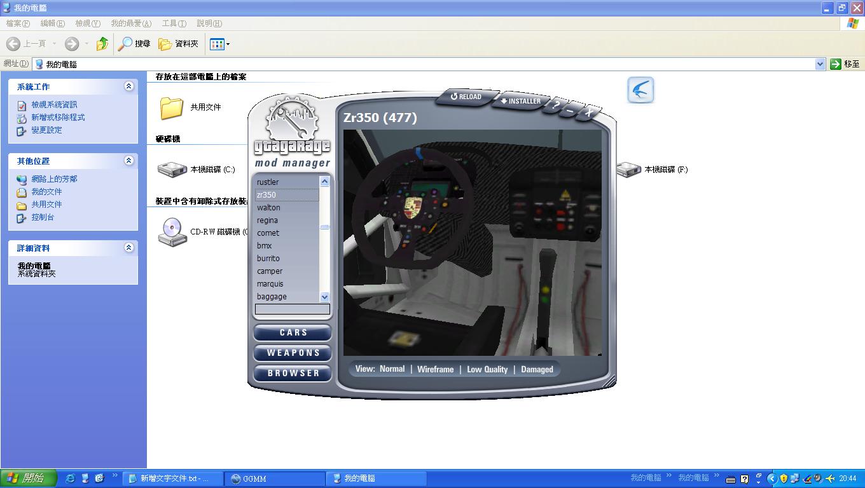Click the vehicle list scroll-down arrow

(x=324, y=297)
